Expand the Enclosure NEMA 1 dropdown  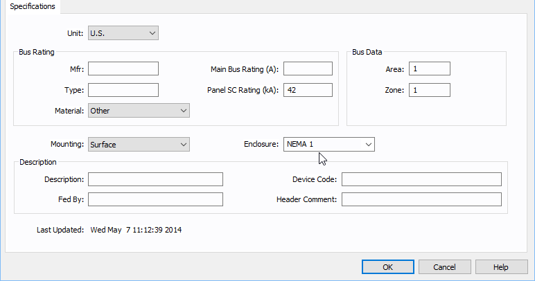click(x=329, y=144)
